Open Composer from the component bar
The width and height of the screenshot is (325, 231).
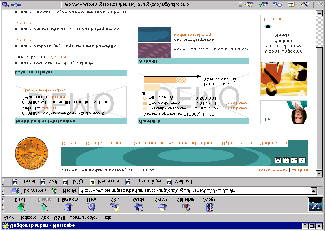click(305, 4)
